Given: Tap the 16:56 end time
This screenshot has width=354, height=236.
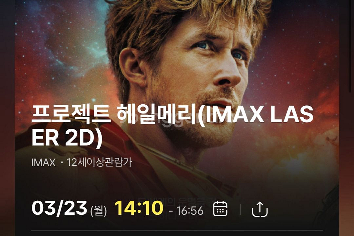Looking at the screenshot, I should click(190, 211).
